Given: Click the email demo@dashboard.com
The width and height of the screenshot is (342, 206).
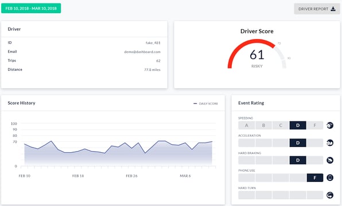Looking at the screenshot, I should pos(142,51).
